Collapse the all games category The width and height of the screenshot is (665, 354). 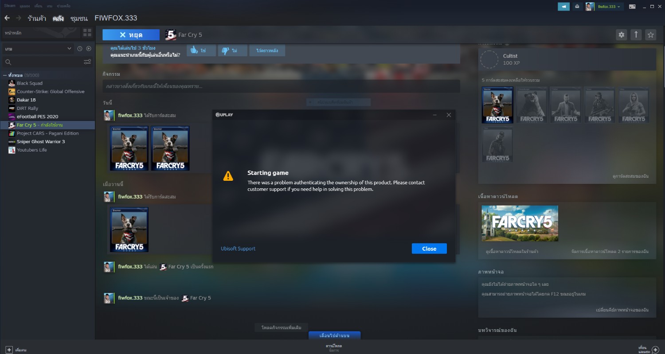point(4,75)
